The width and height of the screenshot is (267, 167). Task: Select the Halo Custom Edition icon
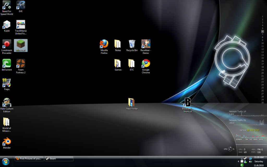(7, 105)
